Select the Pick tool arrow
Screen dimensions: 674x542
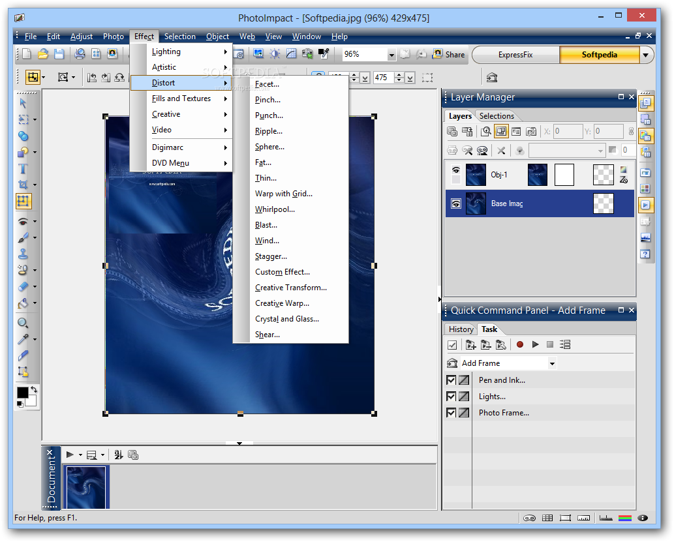click(x=23, y=103)
